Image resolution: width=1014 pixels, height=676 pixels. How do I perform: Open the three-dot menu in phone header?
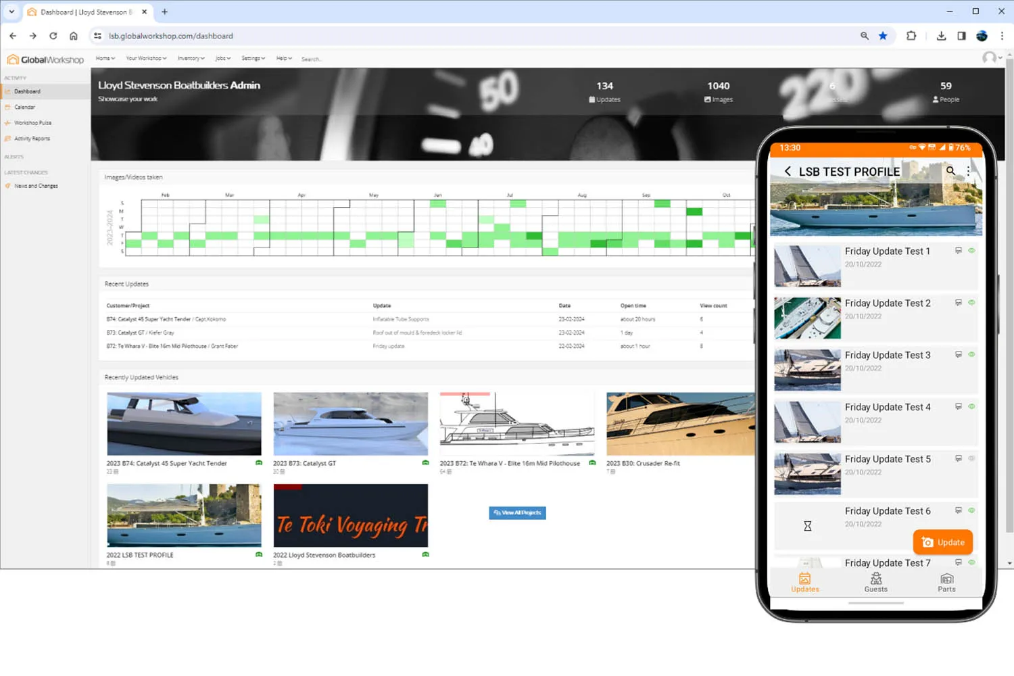click(968, 171)
